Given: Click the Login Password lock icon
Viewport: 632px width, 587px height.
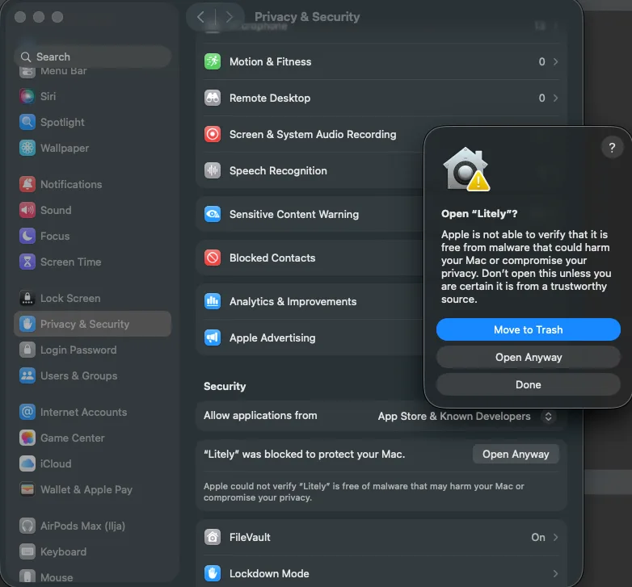Looking at the screenshot, I should click(27, 350).
